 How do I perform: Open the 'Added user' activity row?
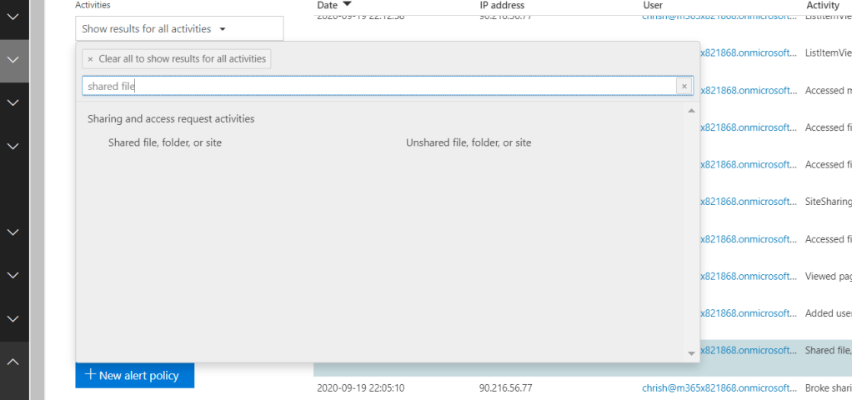[x=828, y=313]
